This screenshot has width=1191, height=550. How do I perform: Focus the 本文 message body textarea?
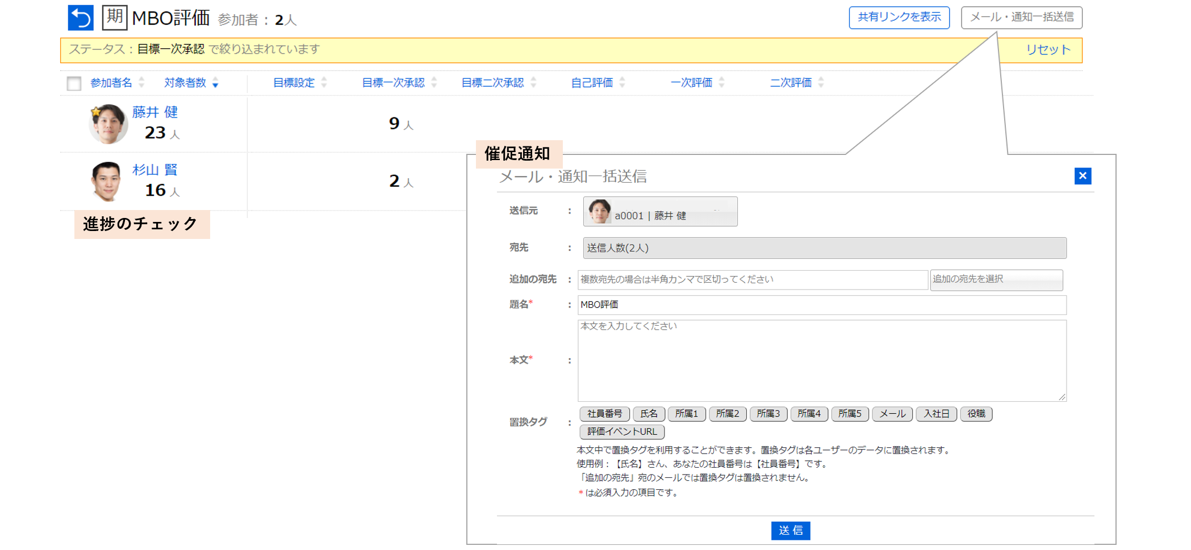[x=821, y=360]
